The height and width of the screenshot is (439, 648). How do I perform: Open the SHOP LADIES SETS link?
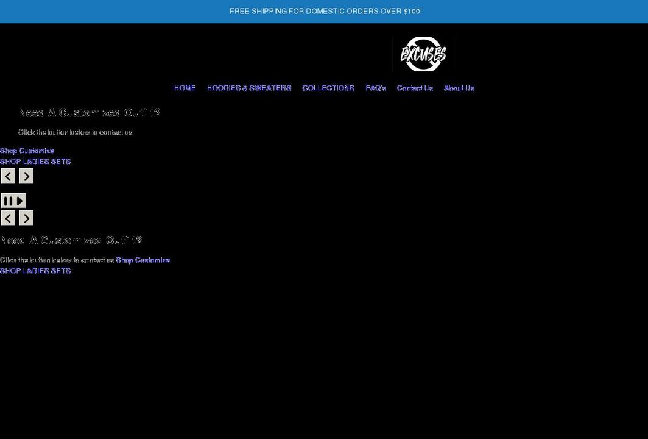pos(35,161)
